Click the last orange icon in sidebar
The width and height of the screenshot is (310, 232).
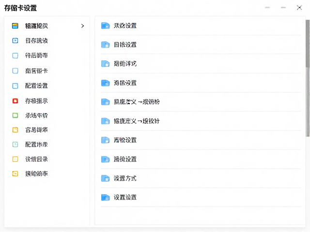pyautogui.click(x=15, y=174)
